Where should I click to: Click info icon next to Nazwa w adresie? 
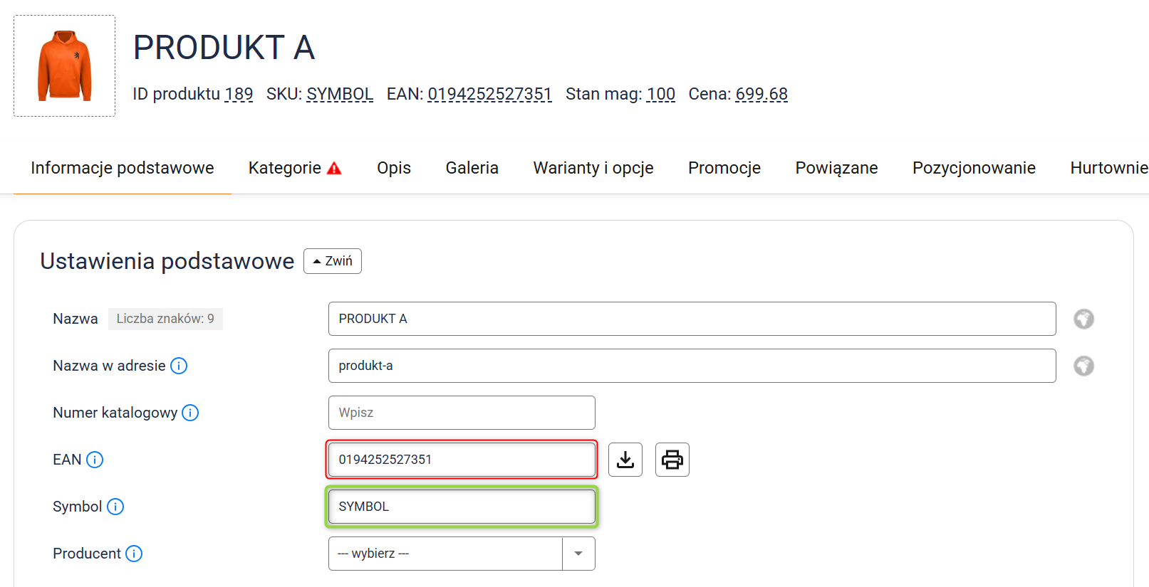179,366
